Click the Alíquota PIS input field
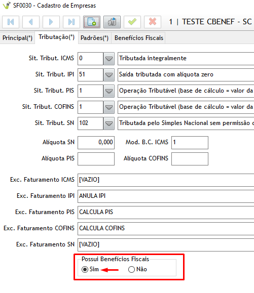 tap(96, 159)
